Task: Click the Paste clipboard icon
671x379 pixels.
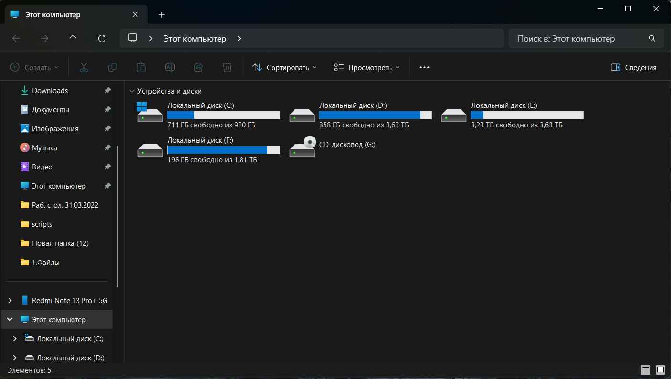Action: pos(141,67)
